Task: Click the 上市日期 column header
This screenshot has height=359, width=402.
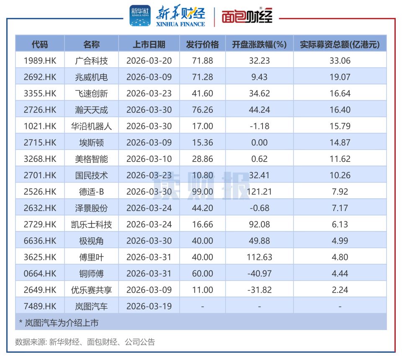Action: [x=149, y=44]
